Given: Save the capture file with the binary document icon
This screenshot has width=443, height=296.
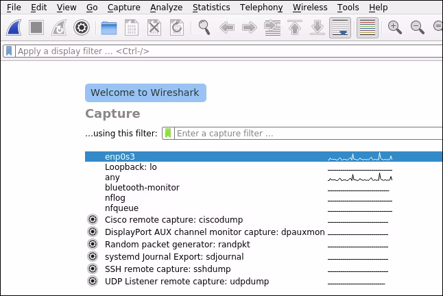Looking at the screenshot, I should click(132, 27).
